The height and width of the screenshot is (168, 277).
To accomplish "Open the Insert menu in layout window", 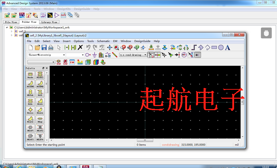I will click(66, 41).
